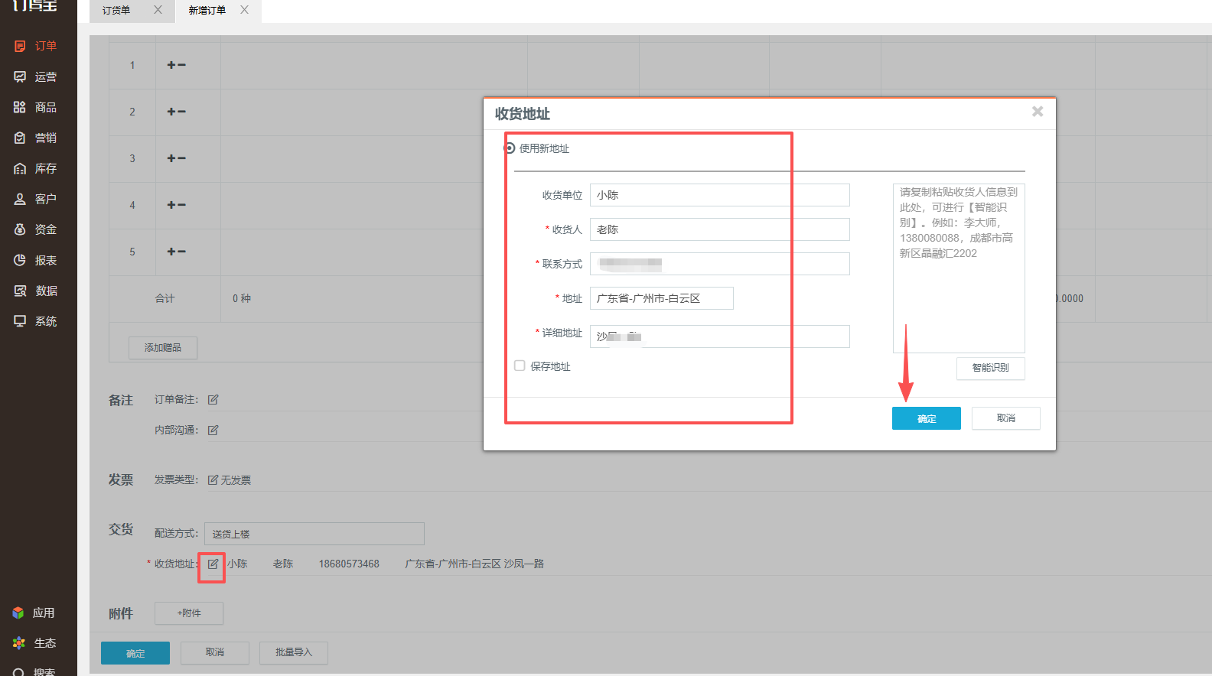Open the 库存 sidebar section
Screen dimensions: 1212x676
pyautogui.click(x=35, y=168)
